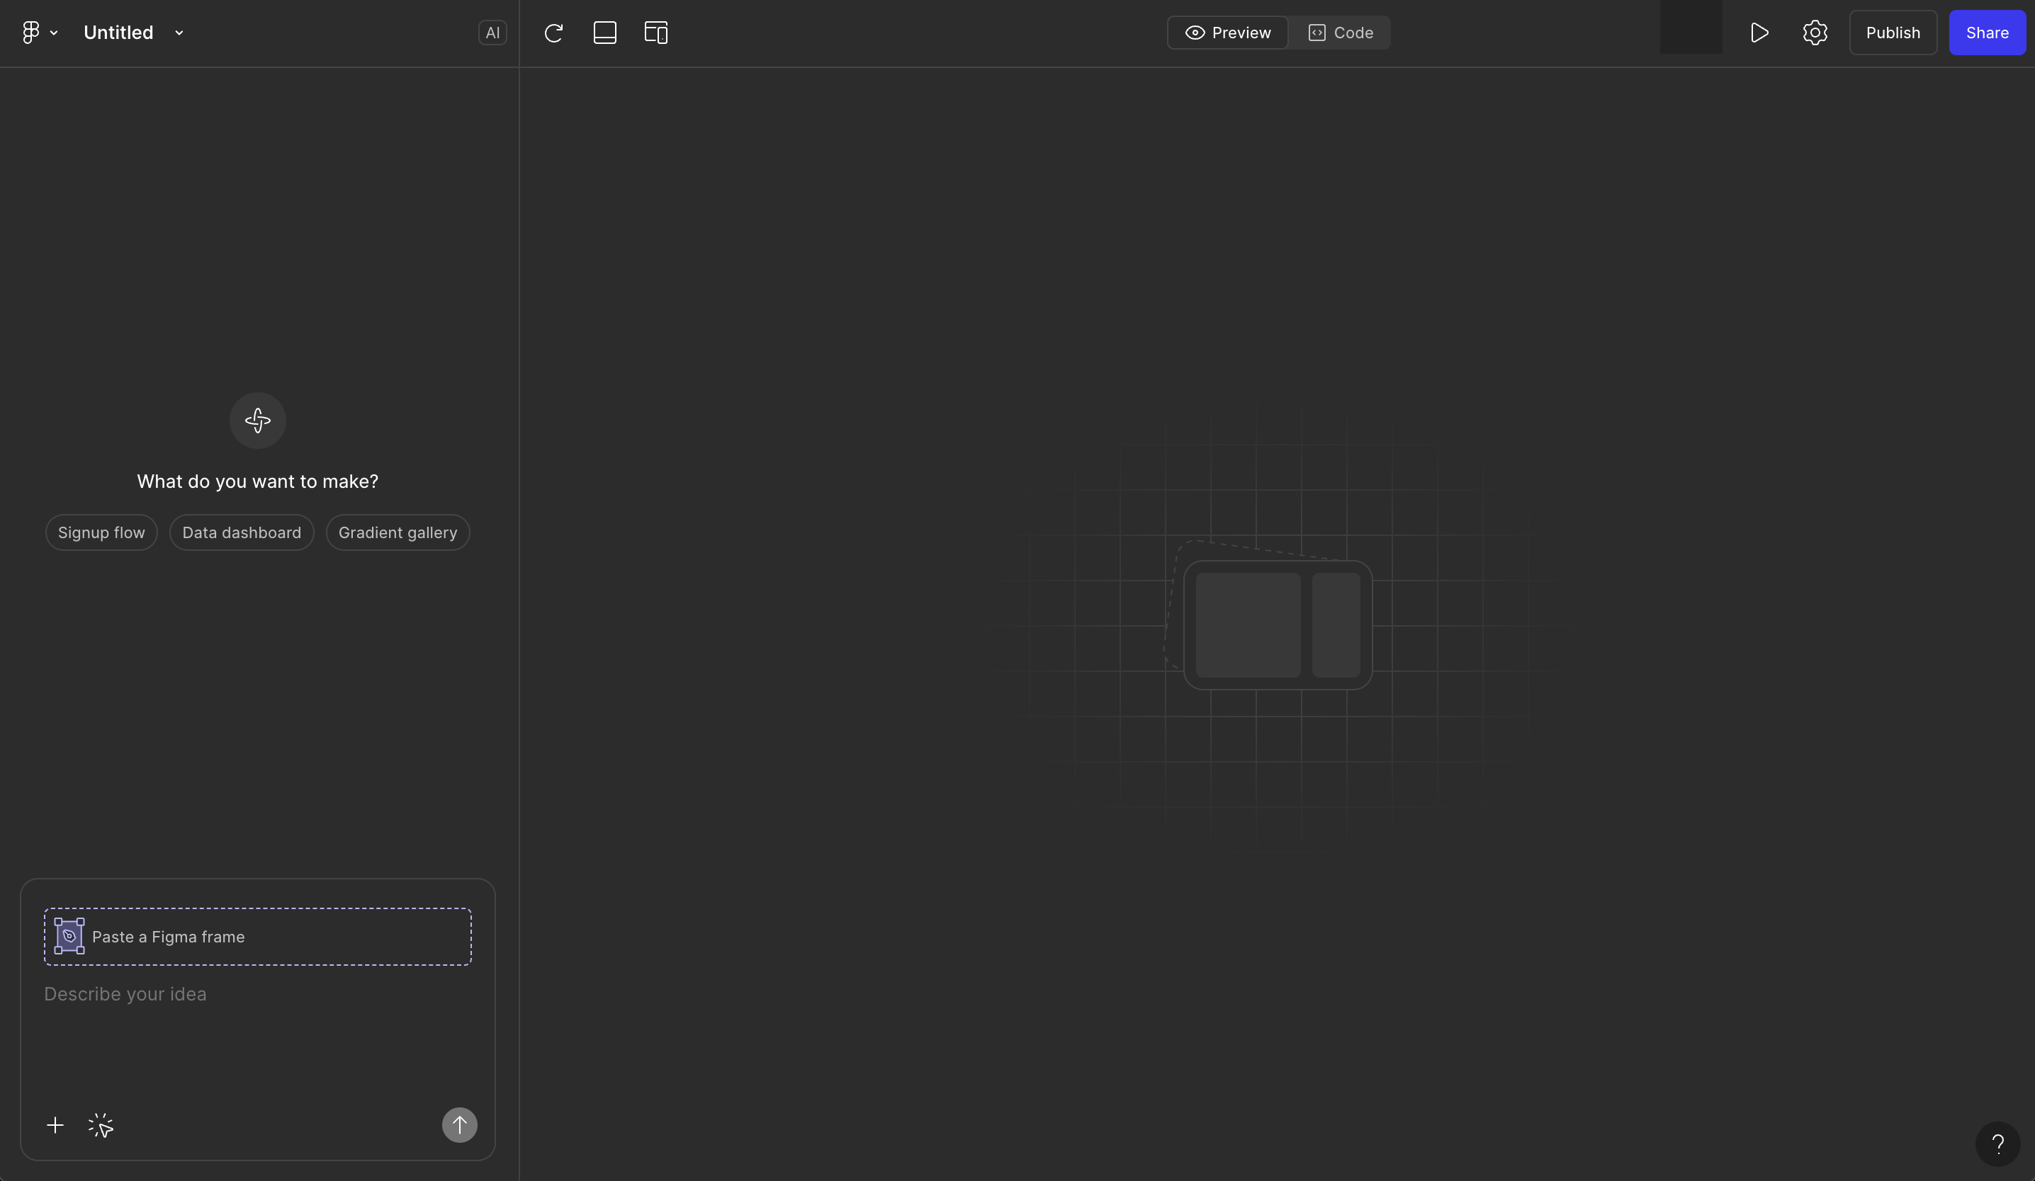This screenshot has height=1181, width=2035.
Task: Choose the Signup flow suggestion
Action: click(101, 532)
